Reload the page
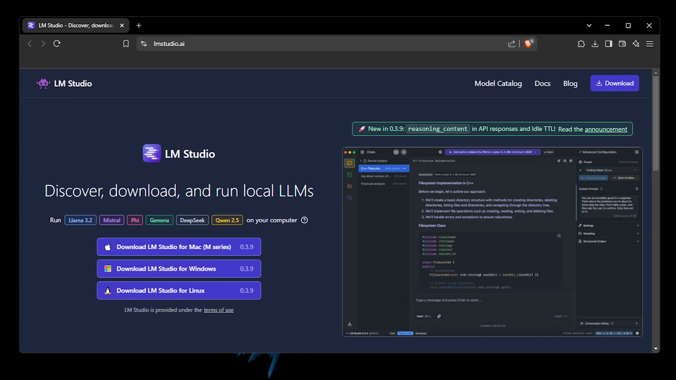Screen dimensions: 676x380 click(x=57, y=44)
